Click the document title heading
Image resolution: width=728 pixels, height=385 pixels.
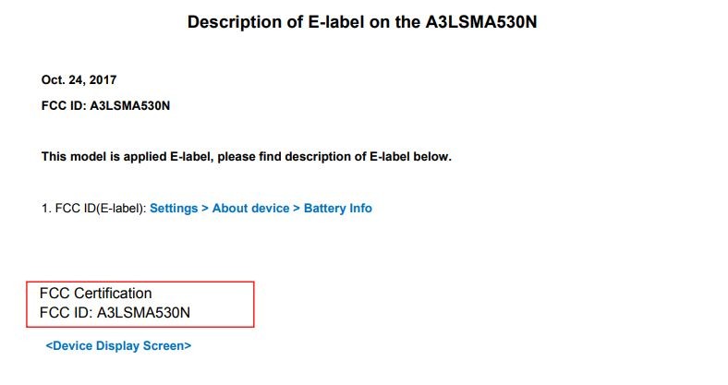click(x=362, y=22)
